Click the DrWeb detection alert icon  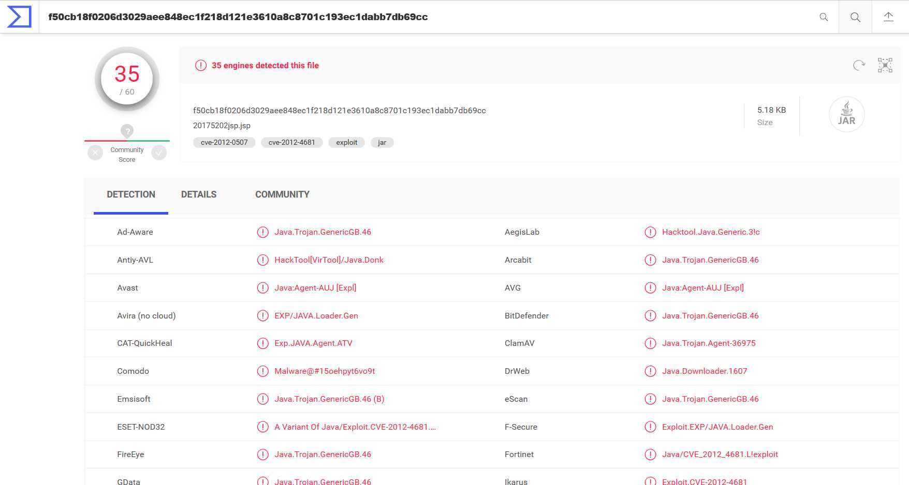tap(650, 371)
